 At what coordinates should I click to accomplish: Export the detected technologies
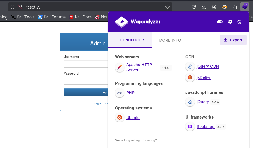[233, 40]
